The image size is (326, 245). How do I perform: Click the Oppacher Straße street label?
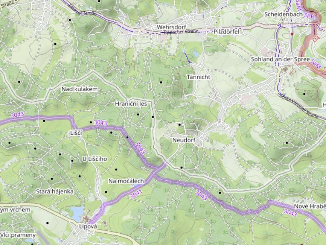click(x=181, y=31)
